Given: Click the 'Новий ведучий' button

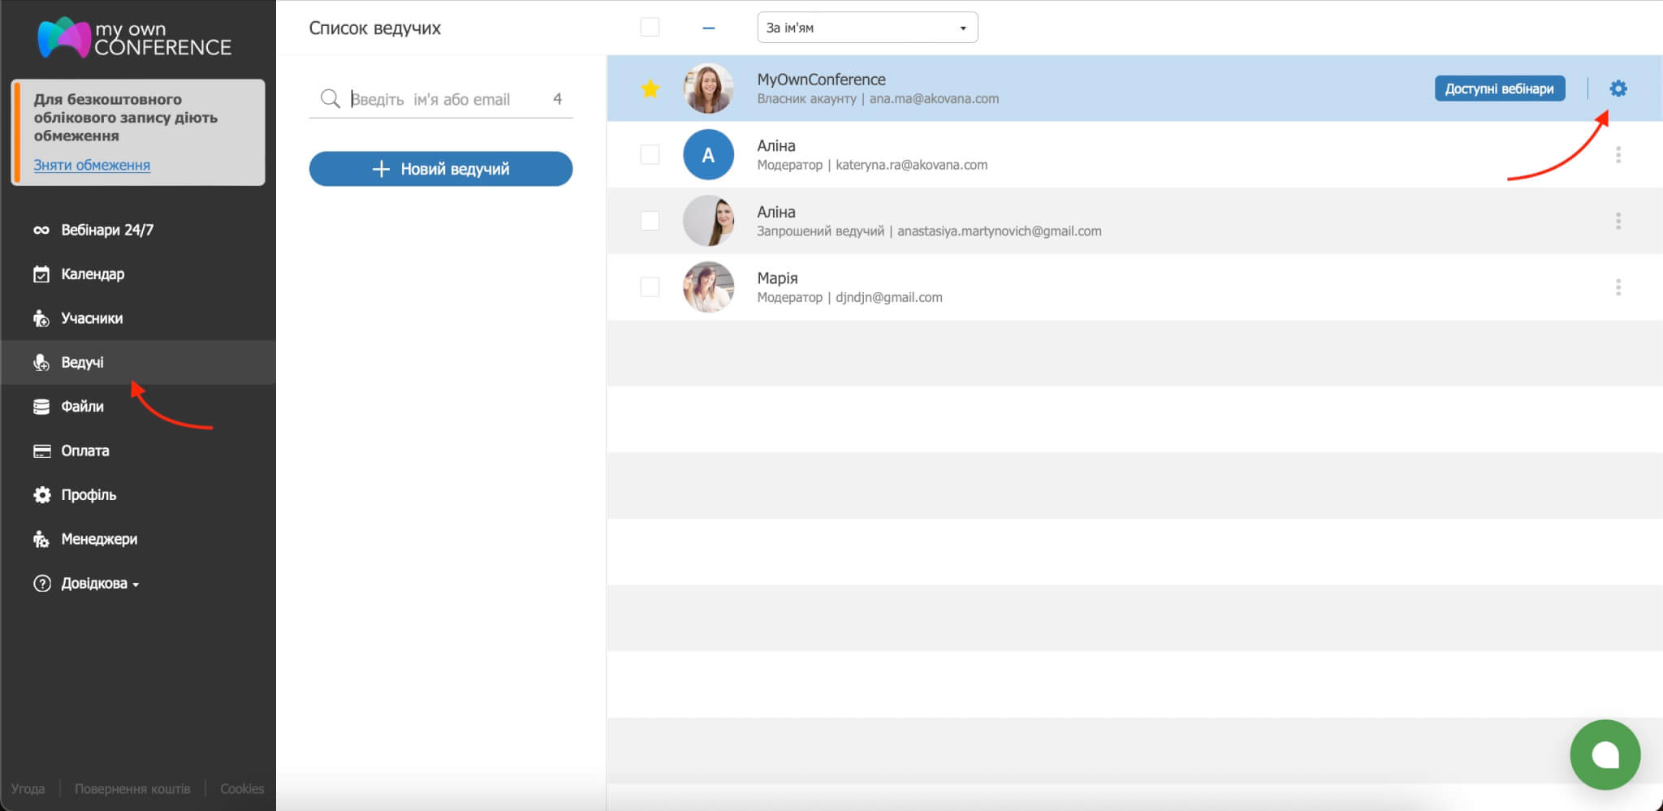Looking at the screenshot, I should [x=440, y=169].
